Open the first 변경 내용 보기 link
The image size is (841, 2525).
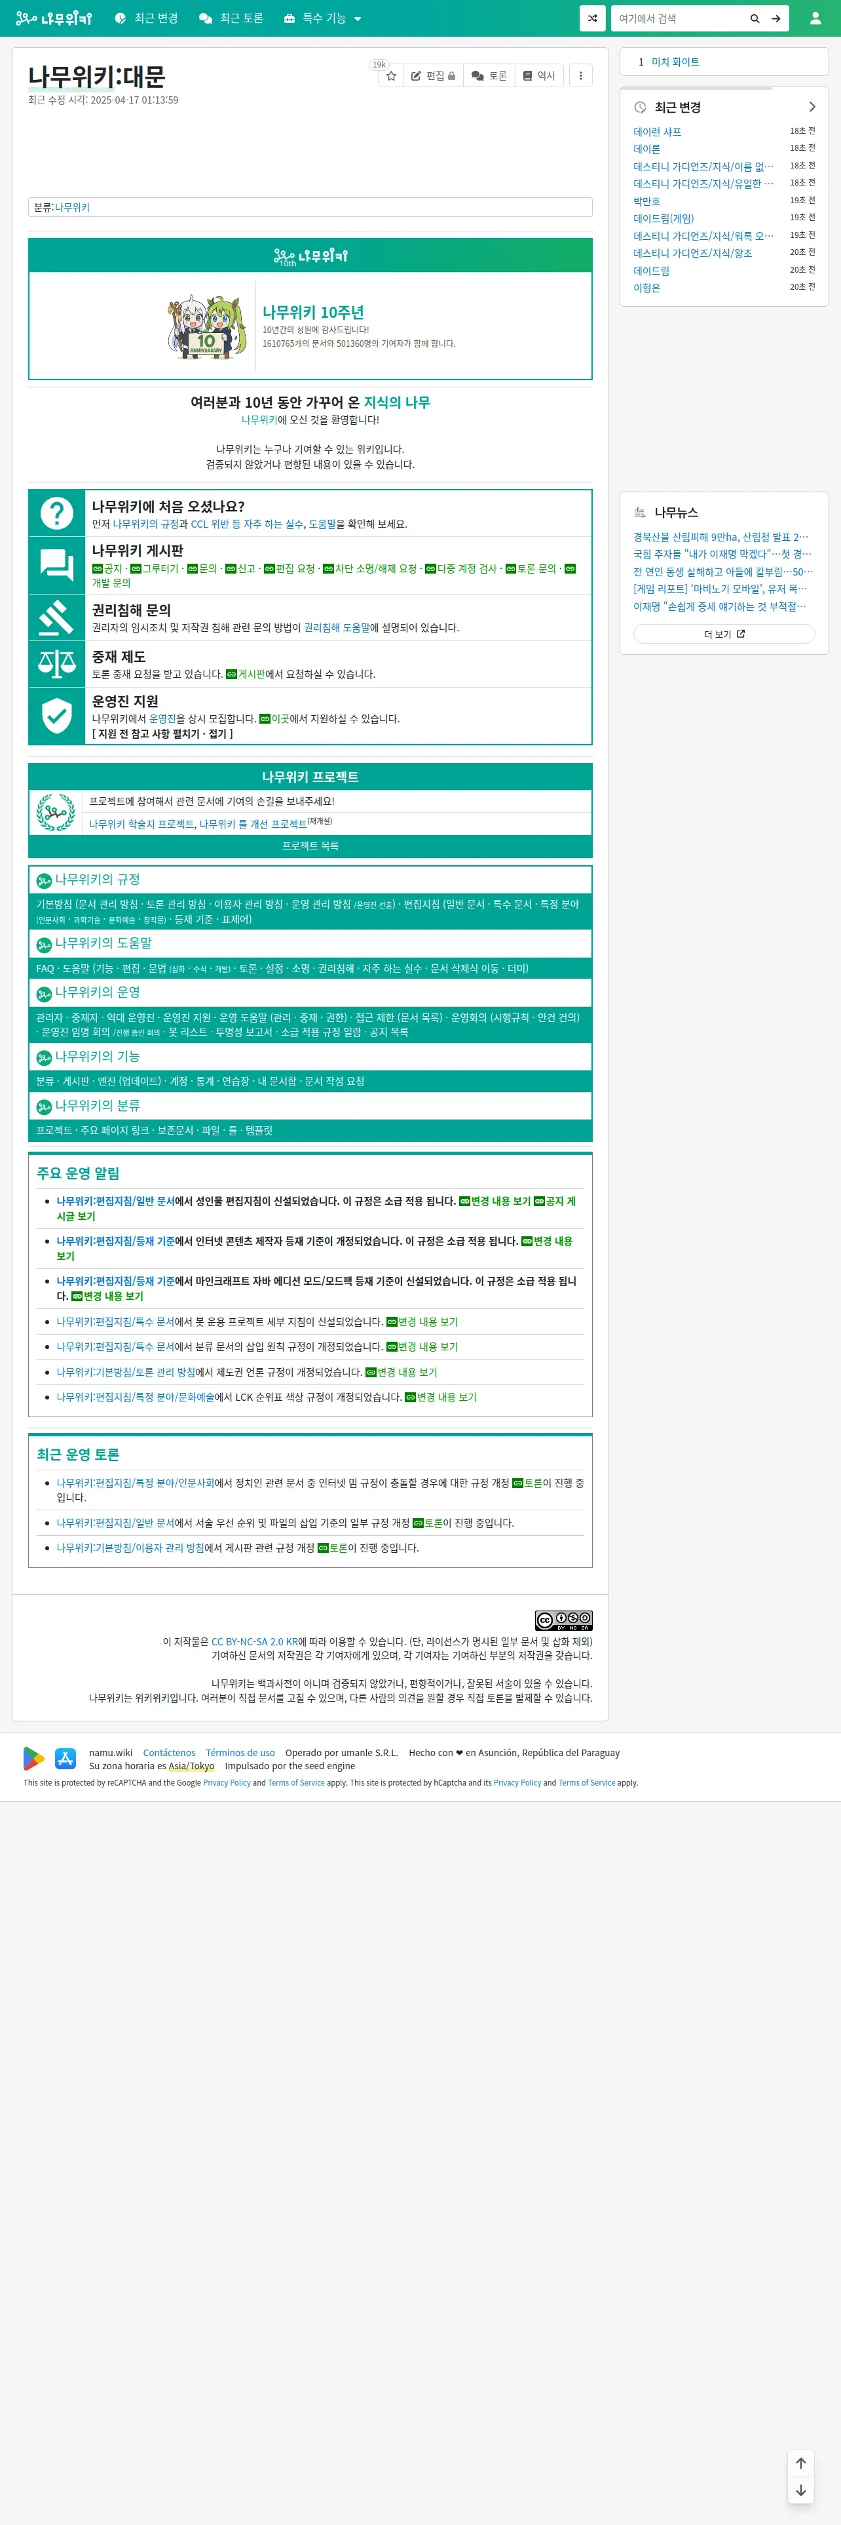pos(495,1202)
